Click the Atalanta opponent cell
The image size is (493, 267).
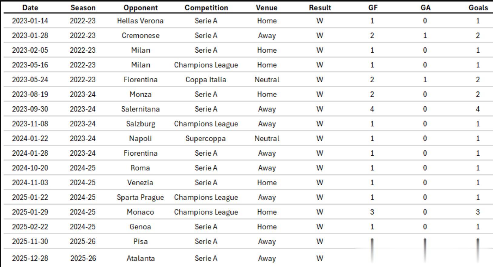coord(141,258)
